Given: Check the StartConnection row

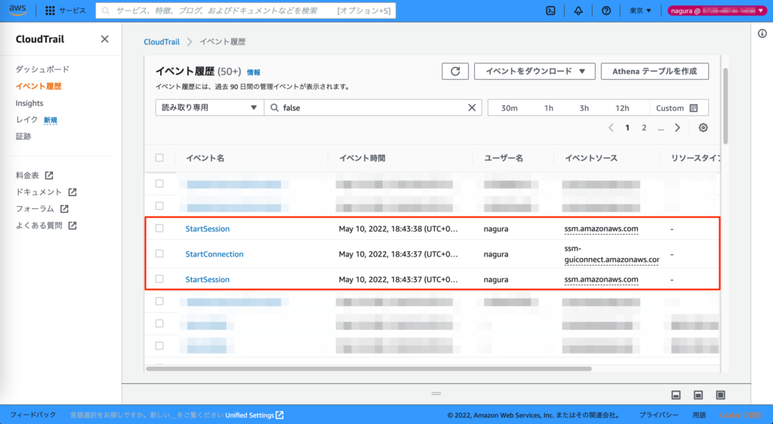Looking at the screenshot, I should pos(159,253).
